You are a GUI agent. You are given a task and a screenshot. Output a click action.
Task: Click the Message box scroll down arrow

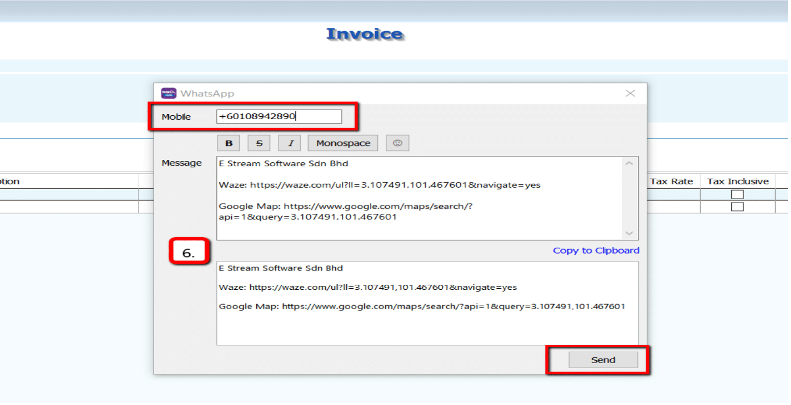629,233
